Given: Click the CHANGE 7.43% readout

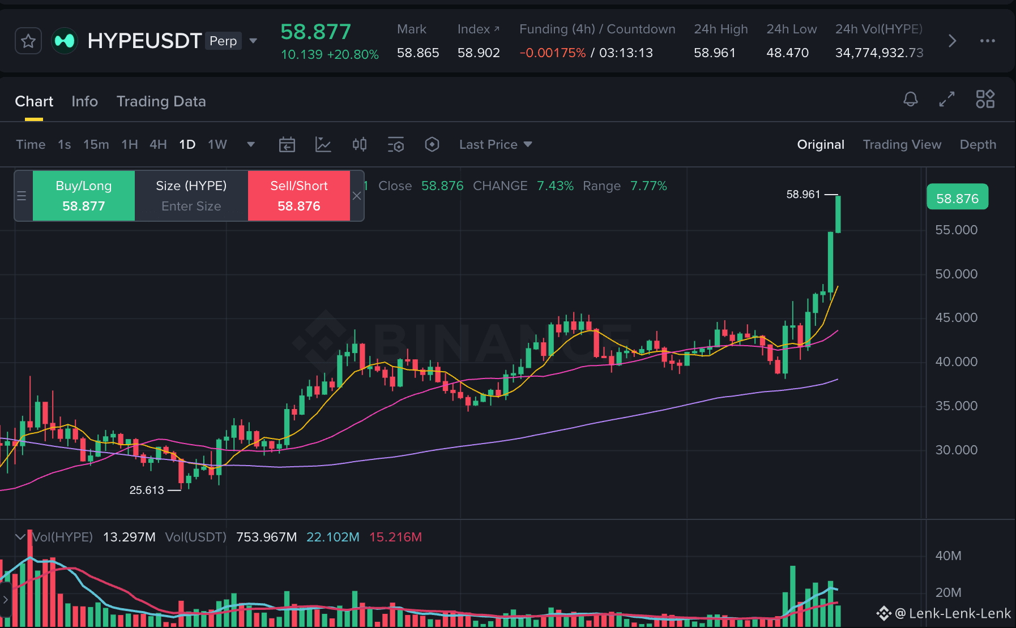Looking at the screenshot, I should (523, 186).
